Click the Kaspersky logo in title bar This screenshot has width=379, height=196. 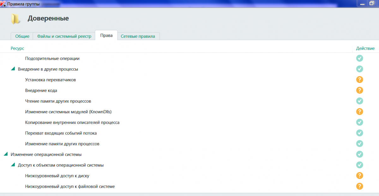(x=3, y=3)
